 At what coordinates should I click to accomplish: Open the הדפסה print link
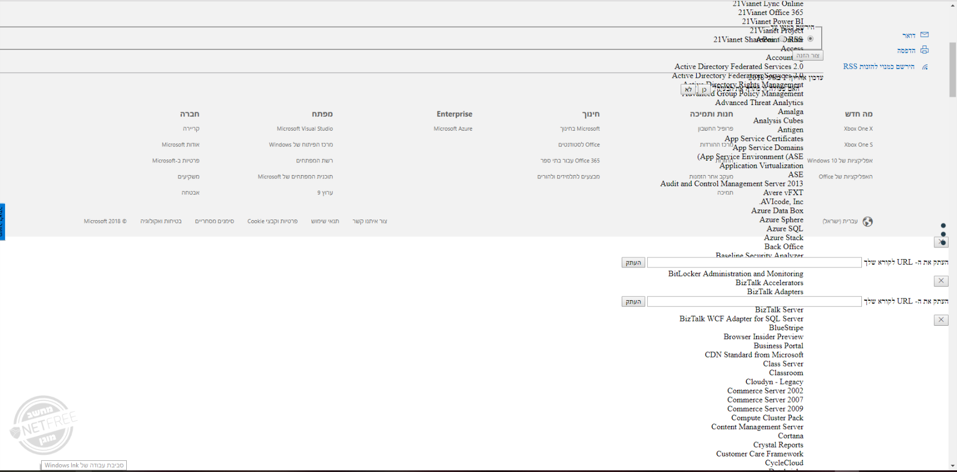click(x=906, y=51)
